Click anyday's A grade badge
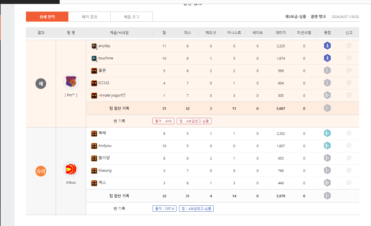Viewport: 371px width, 226px height. (x=327, y=46)
